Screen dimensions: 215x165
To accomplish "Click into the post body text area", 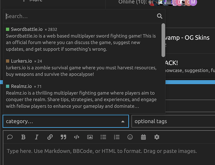I will [x=109, y=154].
